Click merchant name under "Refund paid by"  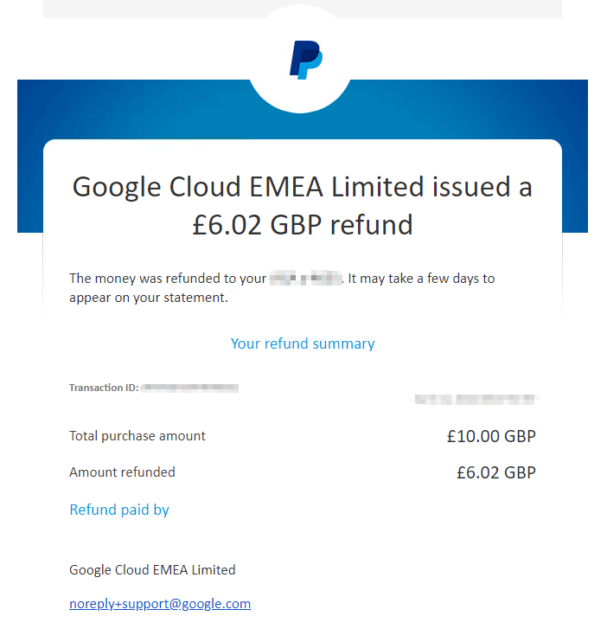(152, 570)
